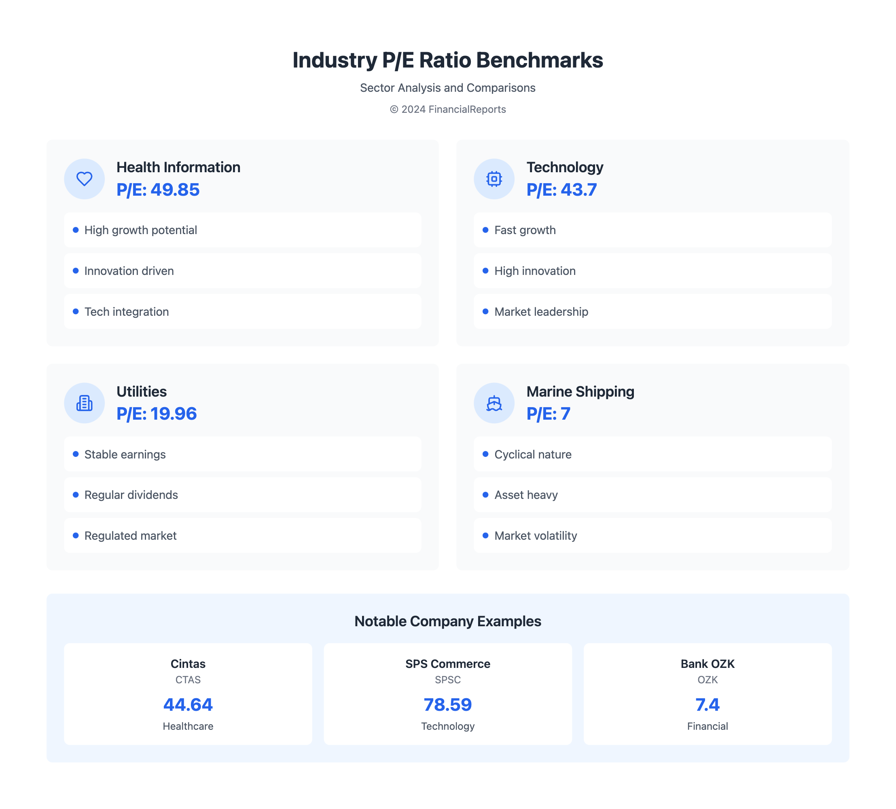
Task: Select the Cintas company card
Action: pyautogui.click(x=188, y=693)
